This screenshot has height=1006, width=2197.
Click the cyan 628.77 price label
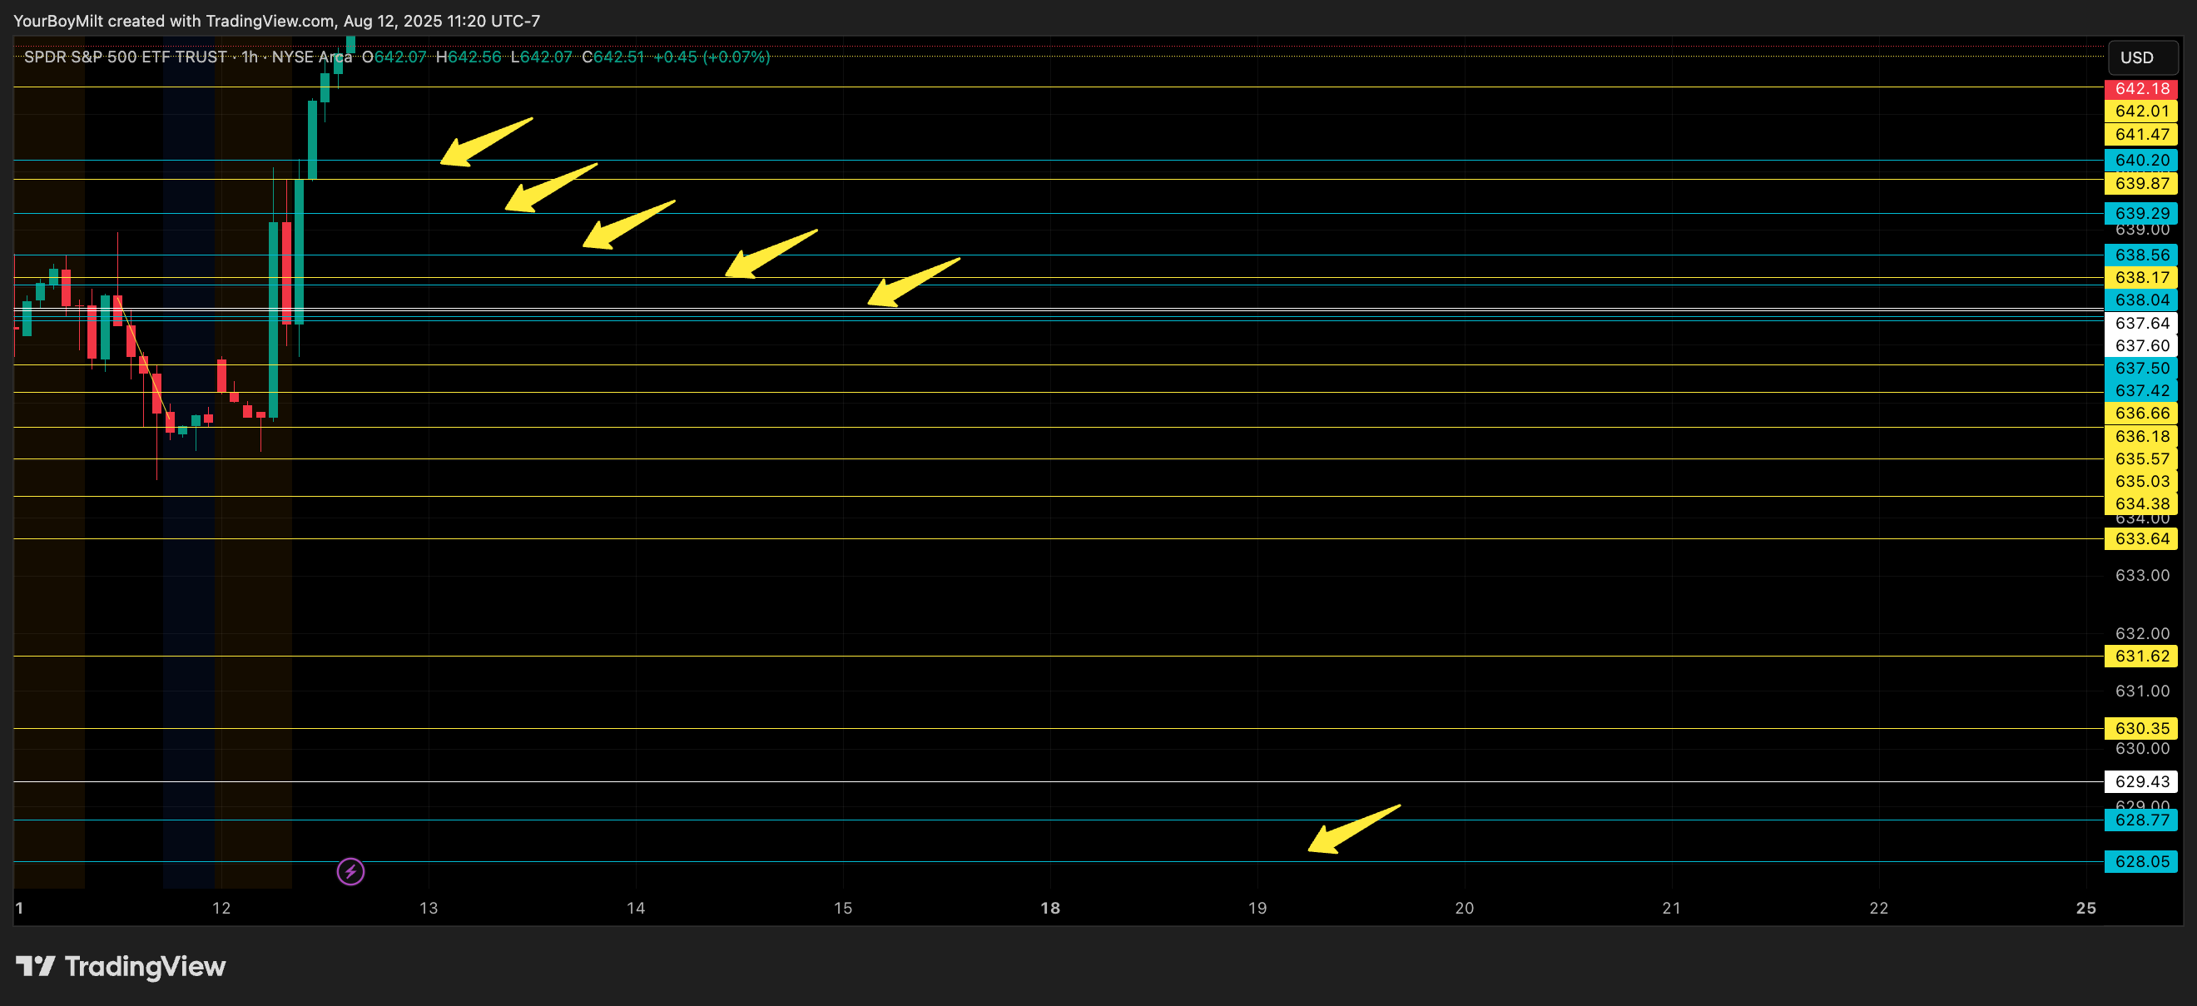[x=2140, y=820]
